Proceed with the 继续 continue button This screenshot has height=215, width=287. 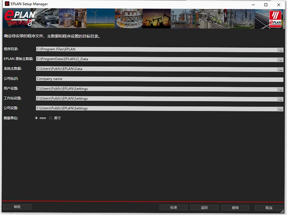tap(235, 208)
